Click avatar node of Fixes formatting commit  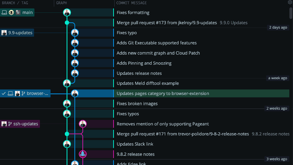(x=67, y=12)
